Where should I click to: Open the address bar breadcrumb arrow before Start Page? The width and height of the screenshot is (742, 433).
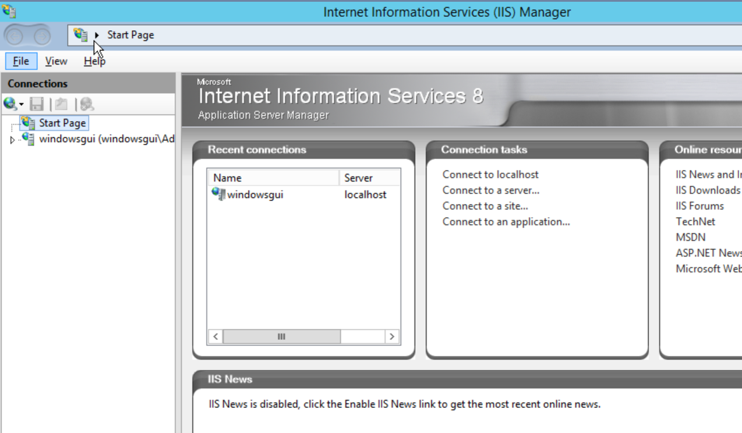point(97,35)
